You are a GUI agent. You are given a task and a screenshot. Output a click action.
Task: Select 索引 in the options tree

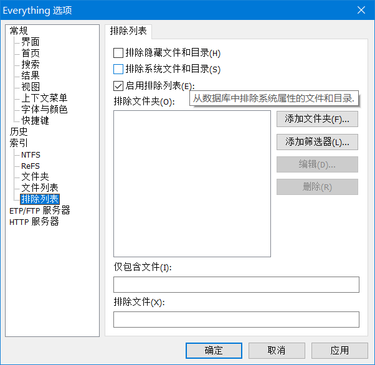point(19,143)
